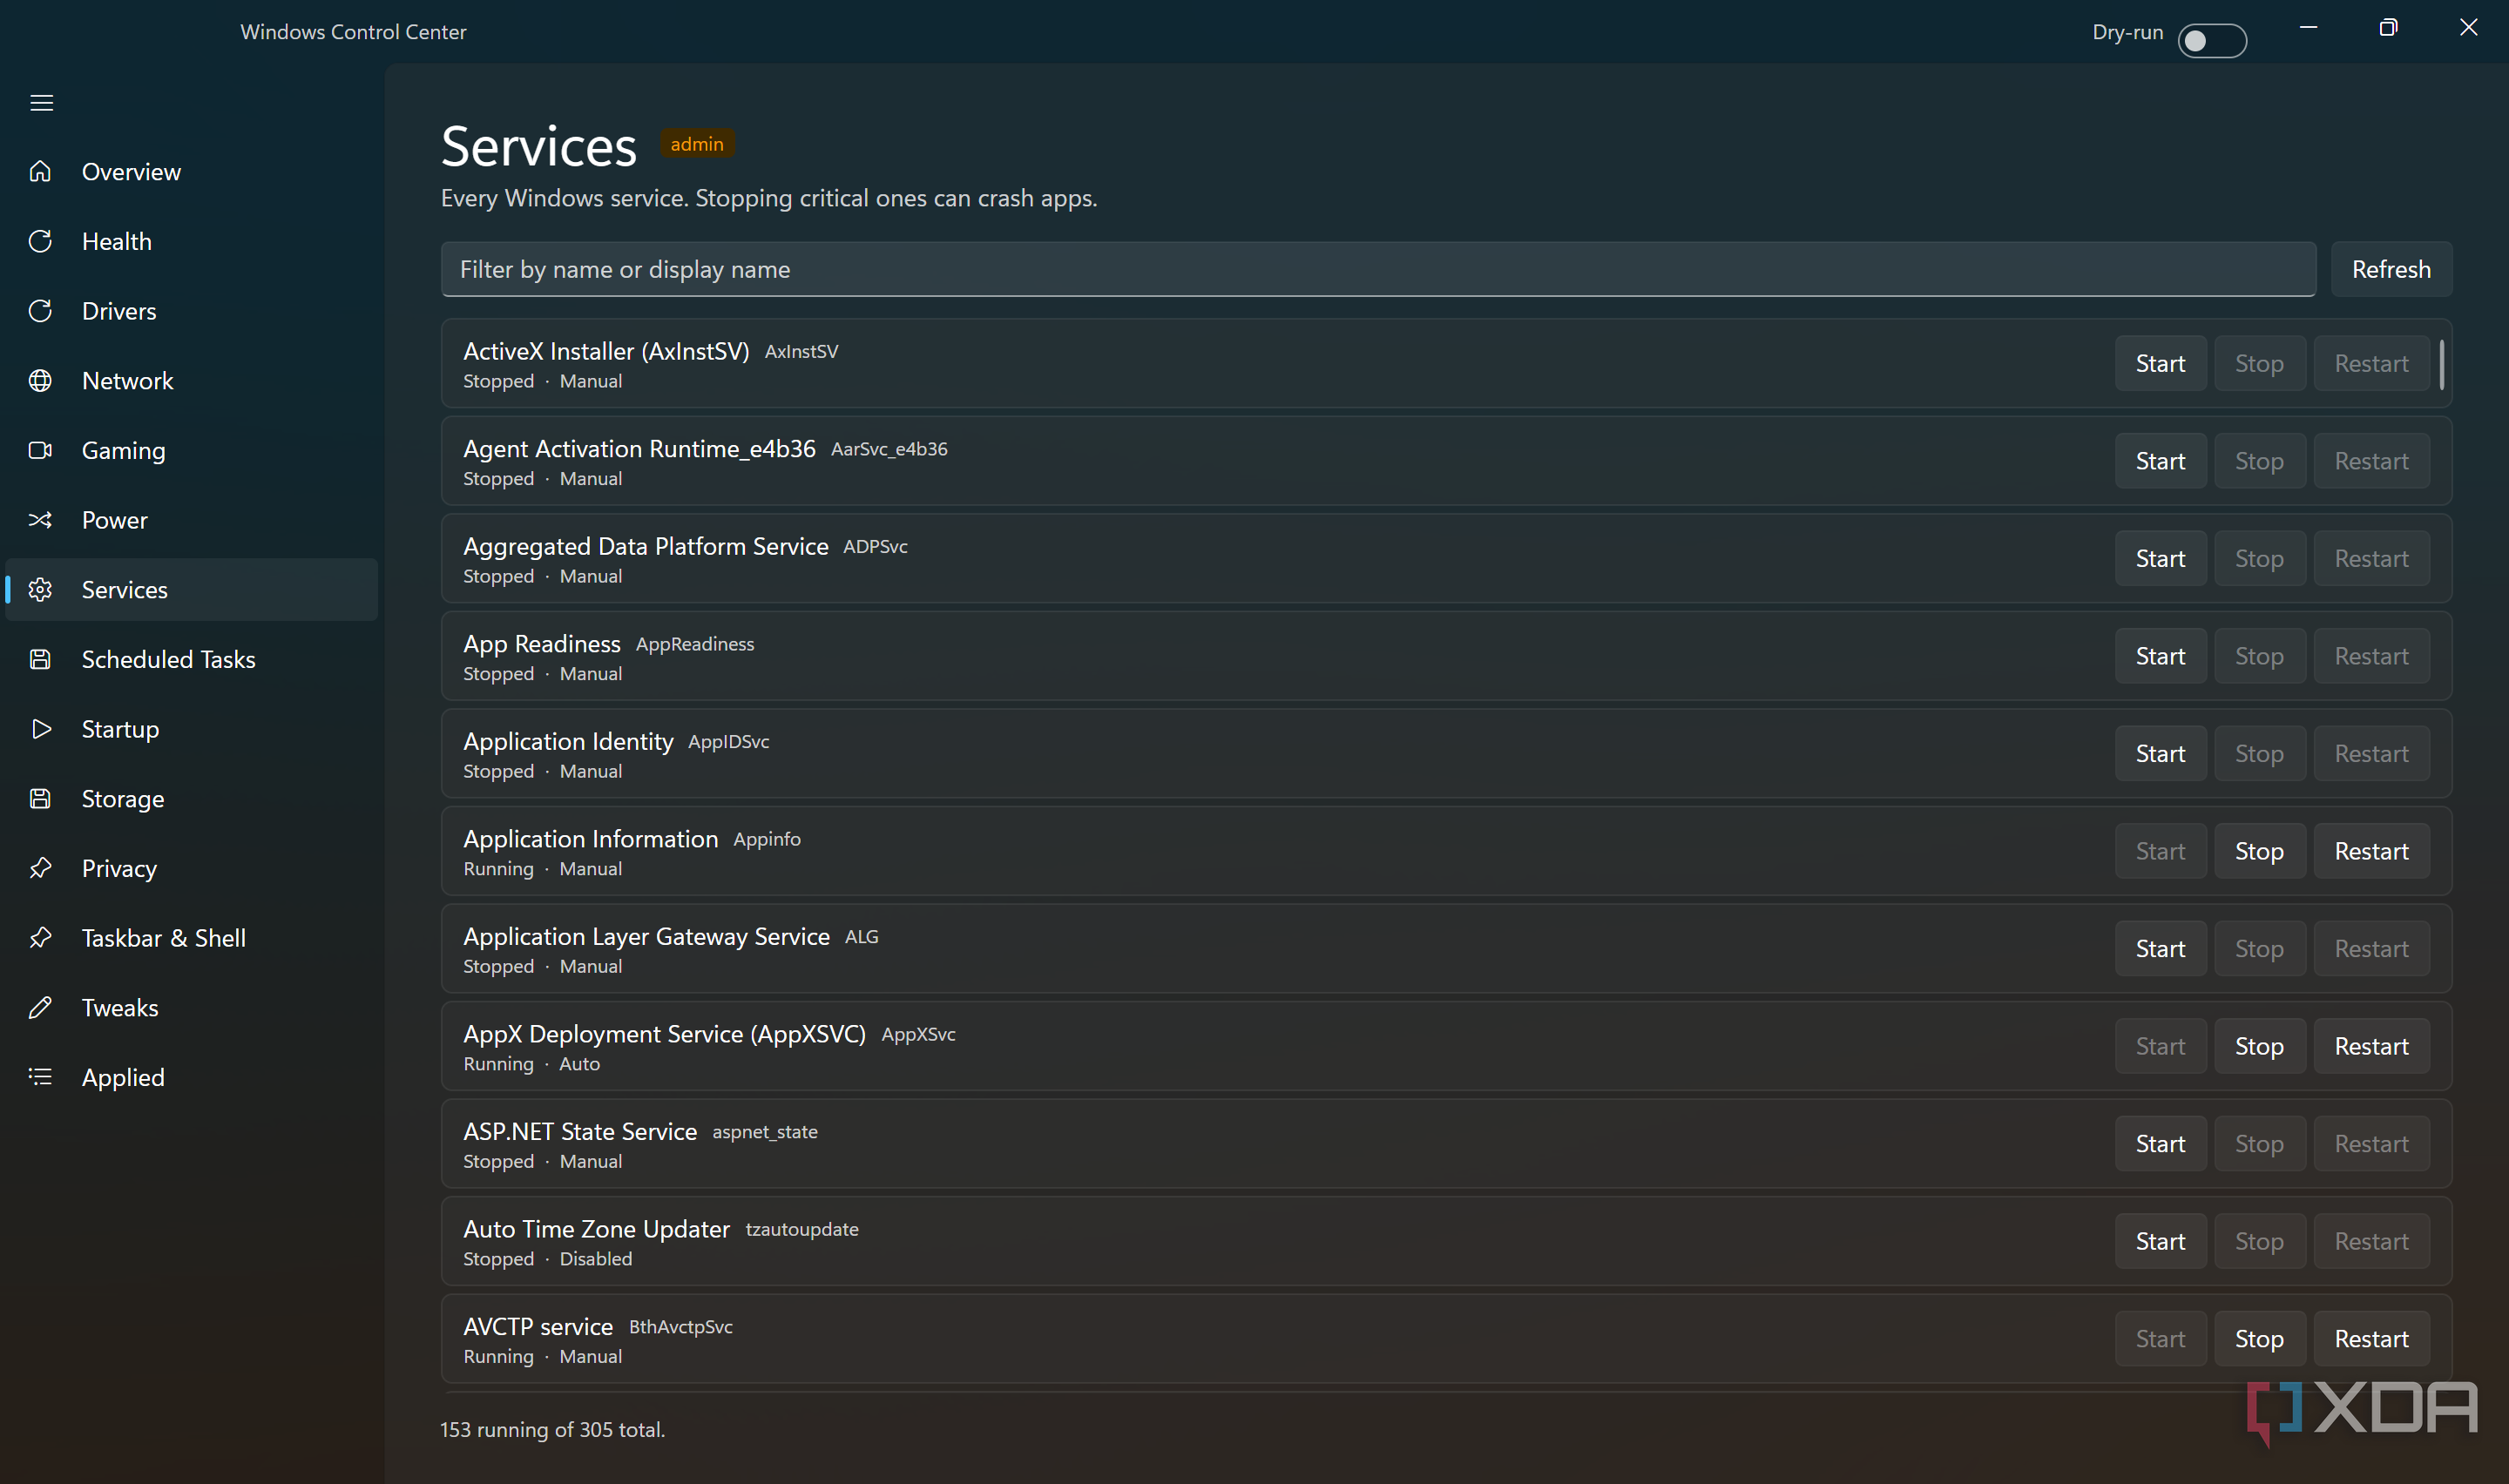Click the Gaming camera icon
This screenshot has width=2509, height=1484.
(x=40, y=450)
